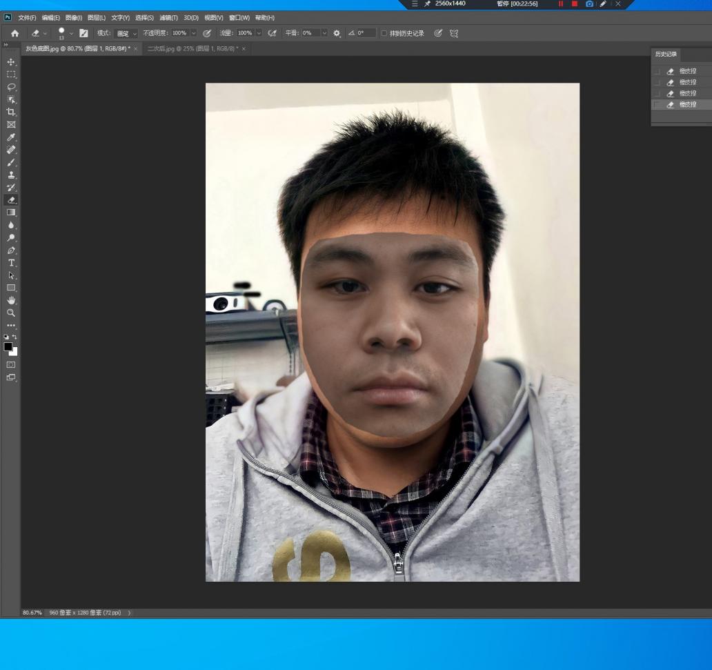Viewport: 712px width, 670px height.
Task: Click the latest 橡皮擦 history state
Action: 688,104
